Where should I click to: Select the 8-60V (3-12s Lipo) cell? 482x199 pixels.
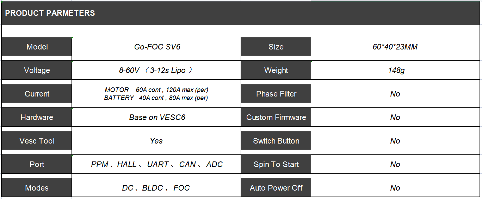[x=156, y=71]
